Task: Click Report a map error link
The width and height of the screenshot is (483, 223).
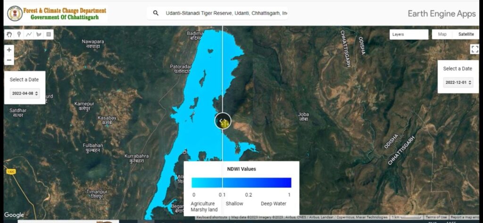Action: 465,217
